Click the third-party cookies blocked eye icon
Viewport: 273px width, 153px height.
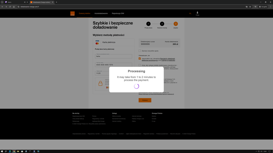click(x=246, y=7)
